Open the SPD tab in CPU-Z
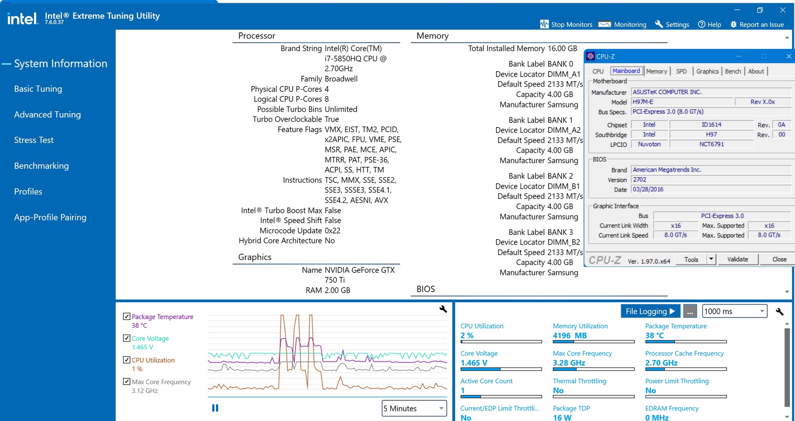The height and width of the screenshot is (421, 795). tap(682, 71)
